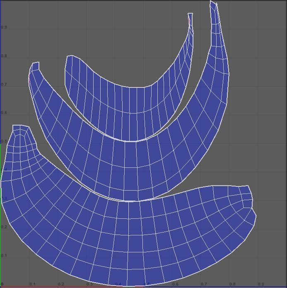The image size is (287, 288).
Task: Click the 0.8 label on the horizontal axis
Action: tap(232, 284)
